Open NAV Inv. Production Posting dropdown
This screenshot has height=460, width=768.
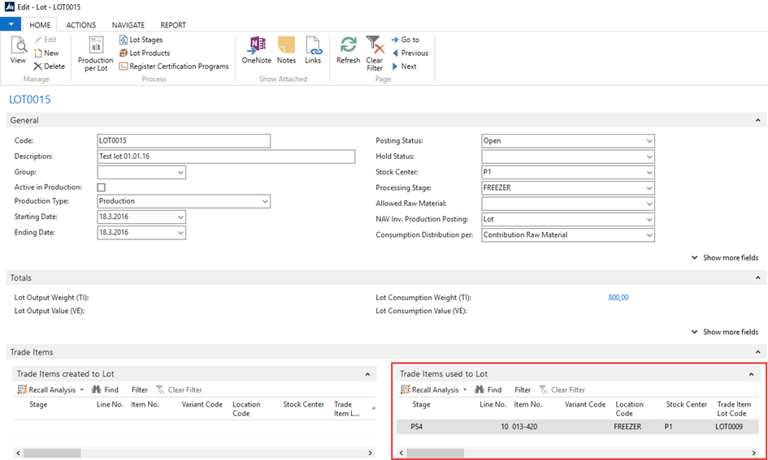(649, 220)
